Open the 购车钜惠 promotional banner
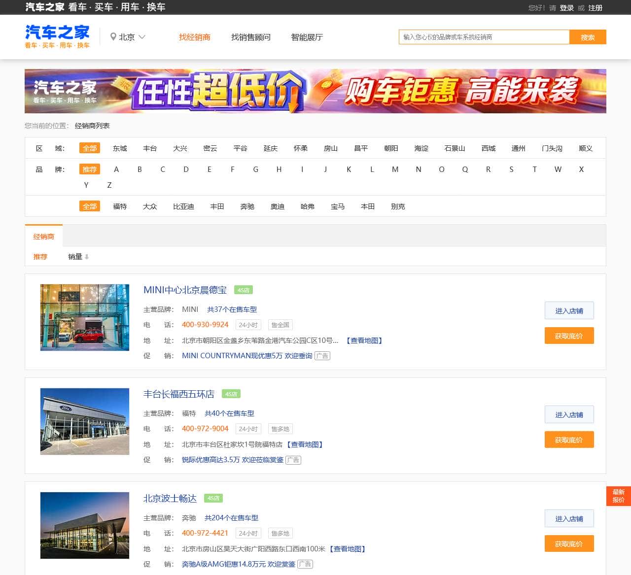 tap(315, 91)
